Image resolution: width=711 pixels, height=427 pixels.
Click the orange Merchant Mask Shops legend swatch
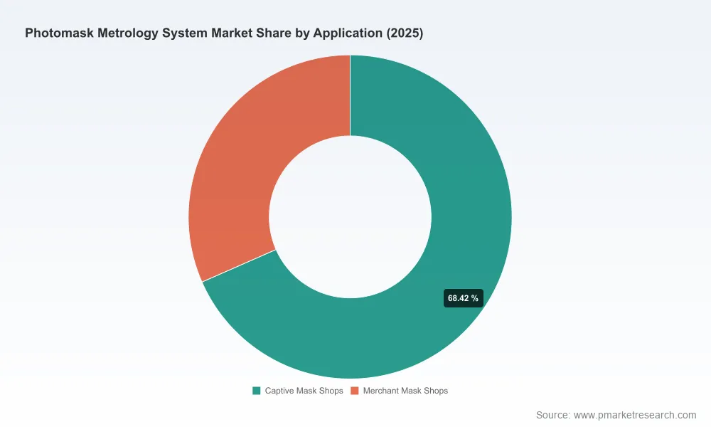355,391
